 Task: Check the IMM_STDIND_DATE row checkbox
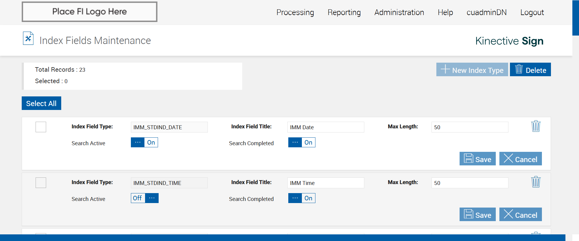(x=41, y=127)
